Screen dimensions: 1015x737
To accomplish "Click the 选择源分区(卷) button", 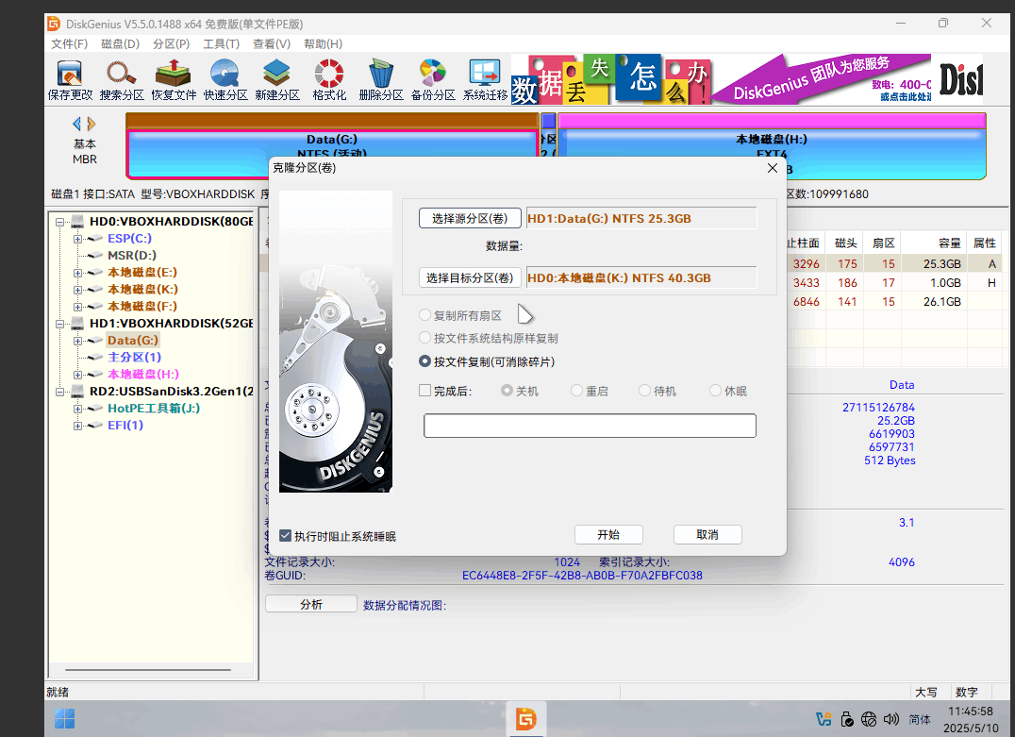I will click(470, 218).
